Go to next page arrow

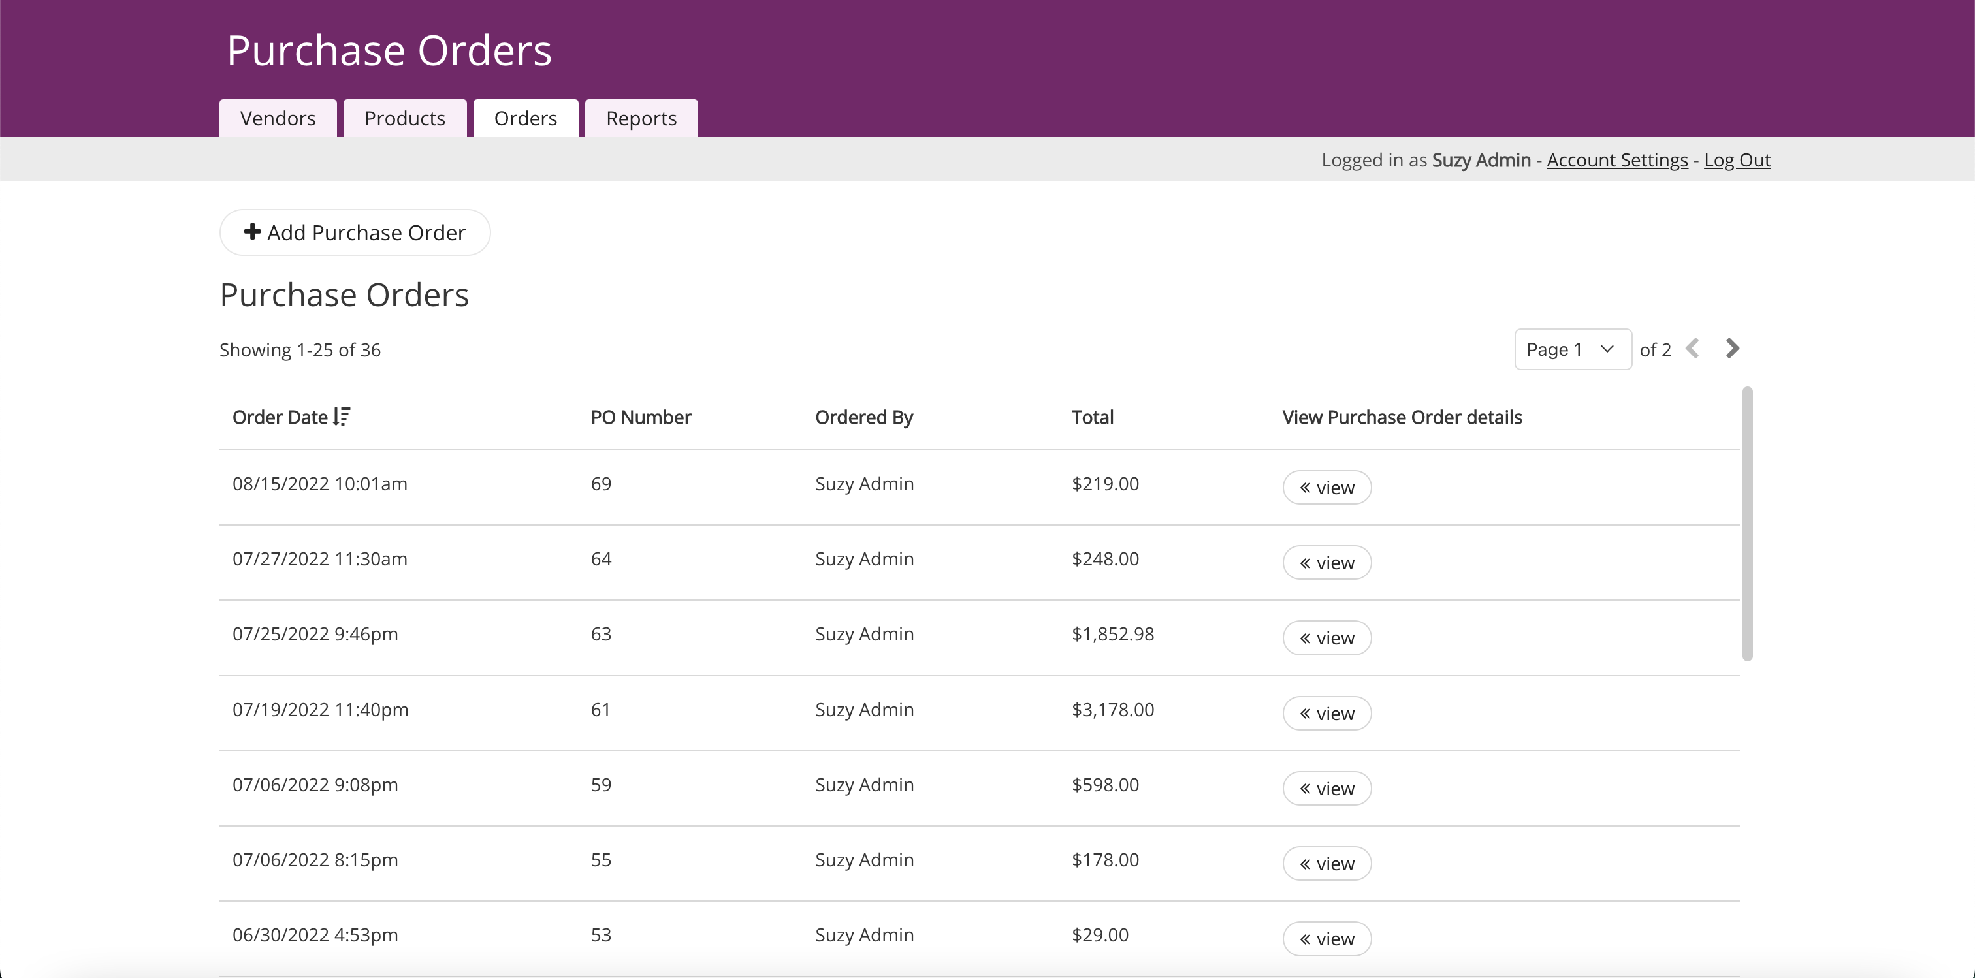pos(1732,349)
